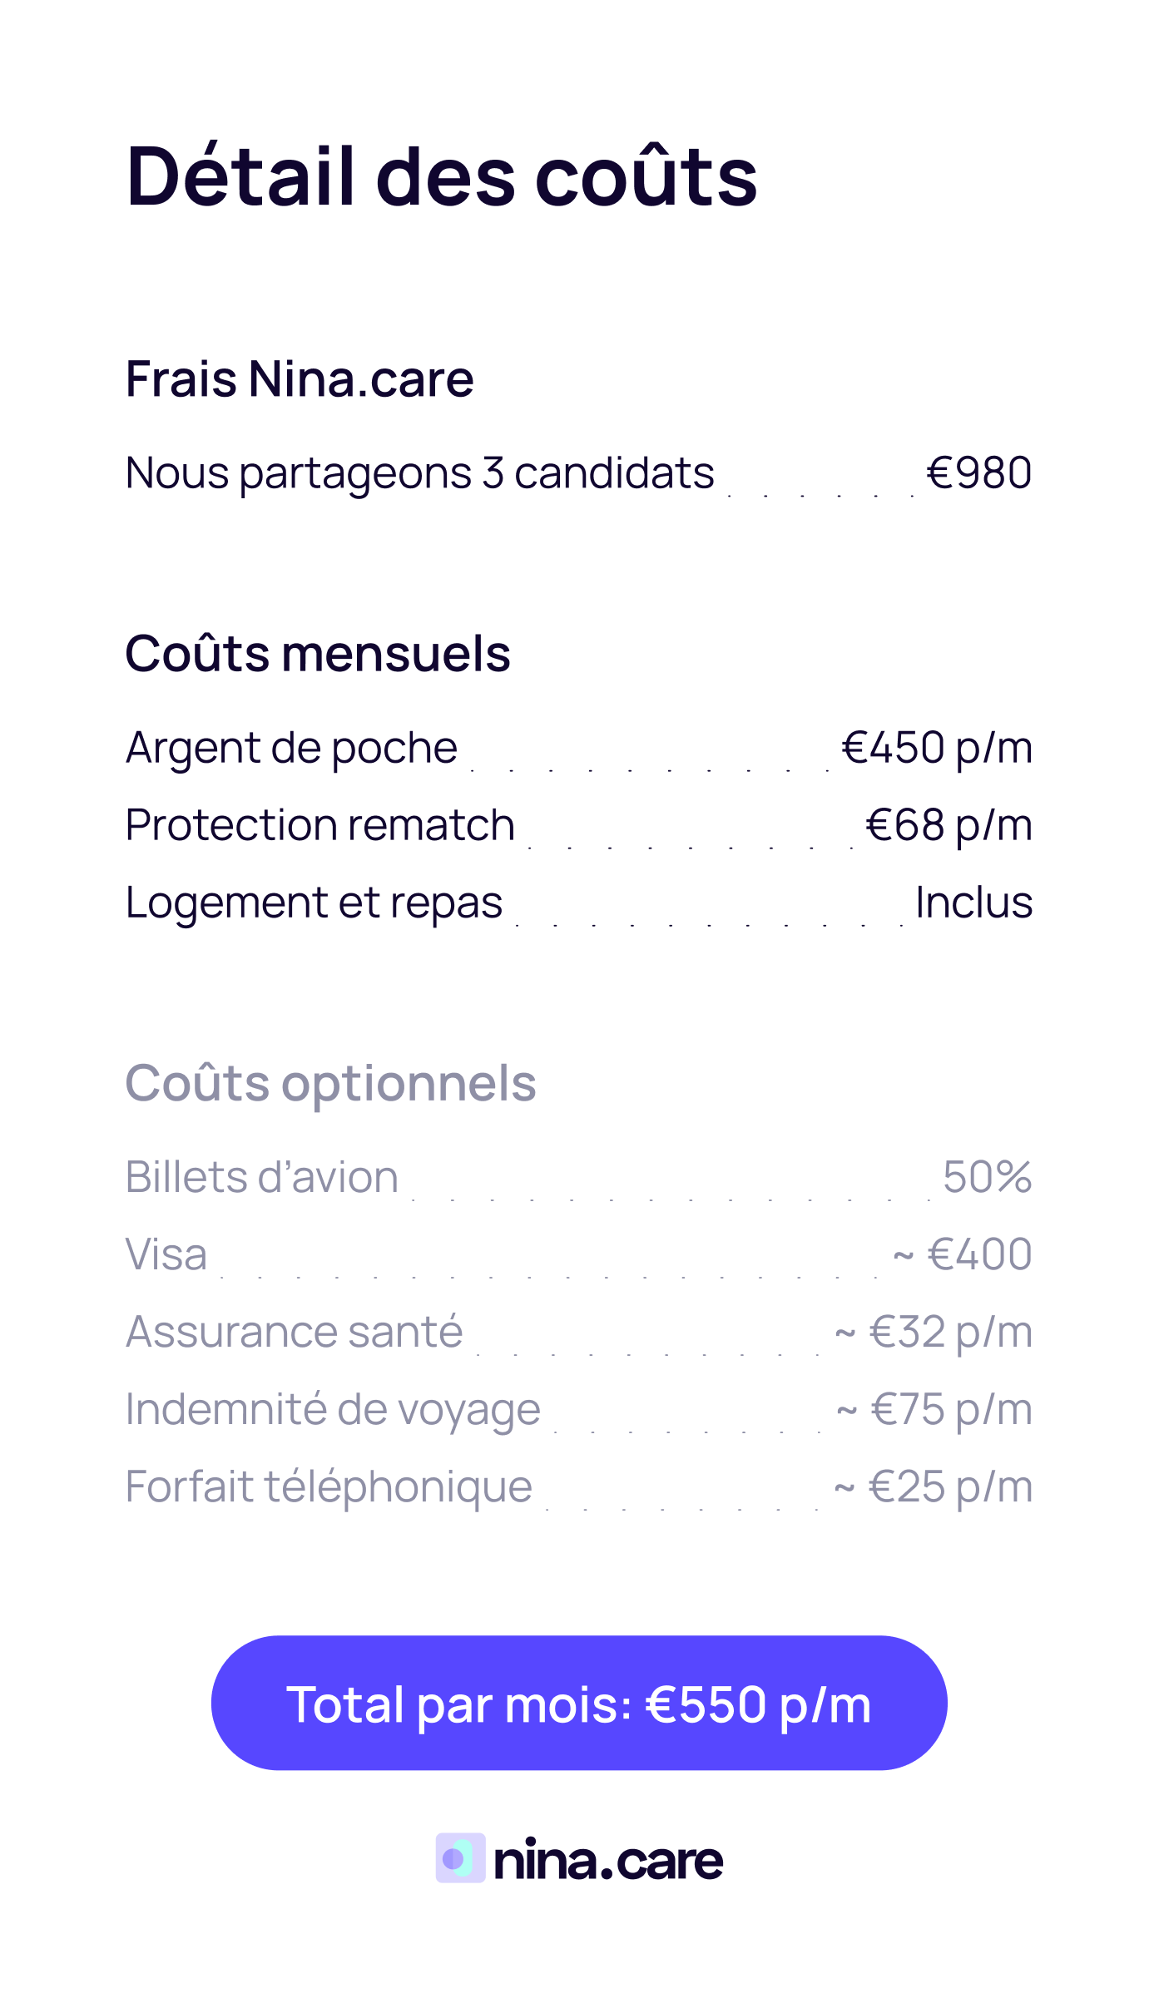Select the Logement et repas label
Screen dimensions: 1159x2008
[x=314, y=903]
